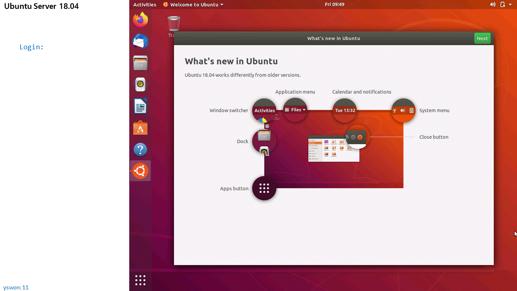Click the 'Dock' label text
The height and width of the screenshot is (291, 517).
[x=243, y=141]
